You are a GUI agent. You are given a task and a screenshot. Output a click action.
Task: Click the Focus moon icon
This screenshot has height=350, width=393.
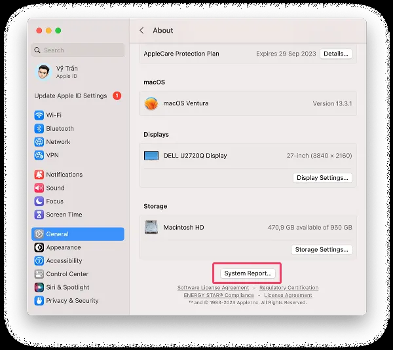click(x=39, y=201)
